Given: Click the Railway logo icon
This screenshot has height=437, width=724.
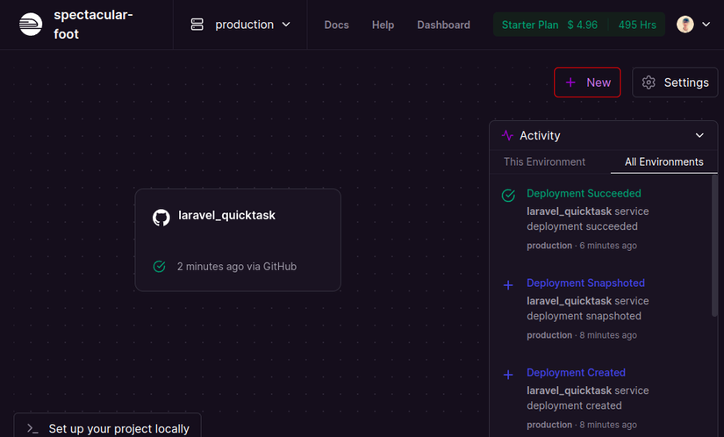Looking at the screenshot, I should coord(30,25).
